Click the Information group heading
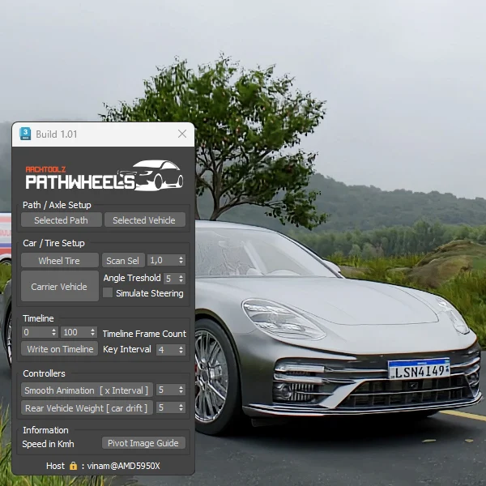Image resolution: width=486 pixels, height=486 pixels. 45,430
